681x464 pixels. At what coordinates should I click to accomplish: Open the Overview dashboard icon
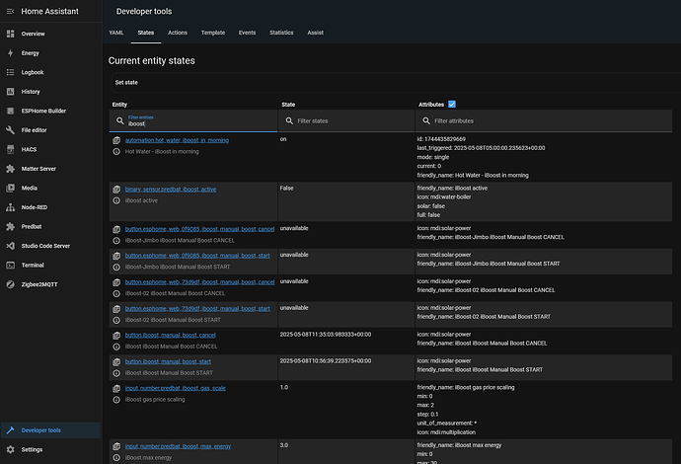[x=11, y=34]
